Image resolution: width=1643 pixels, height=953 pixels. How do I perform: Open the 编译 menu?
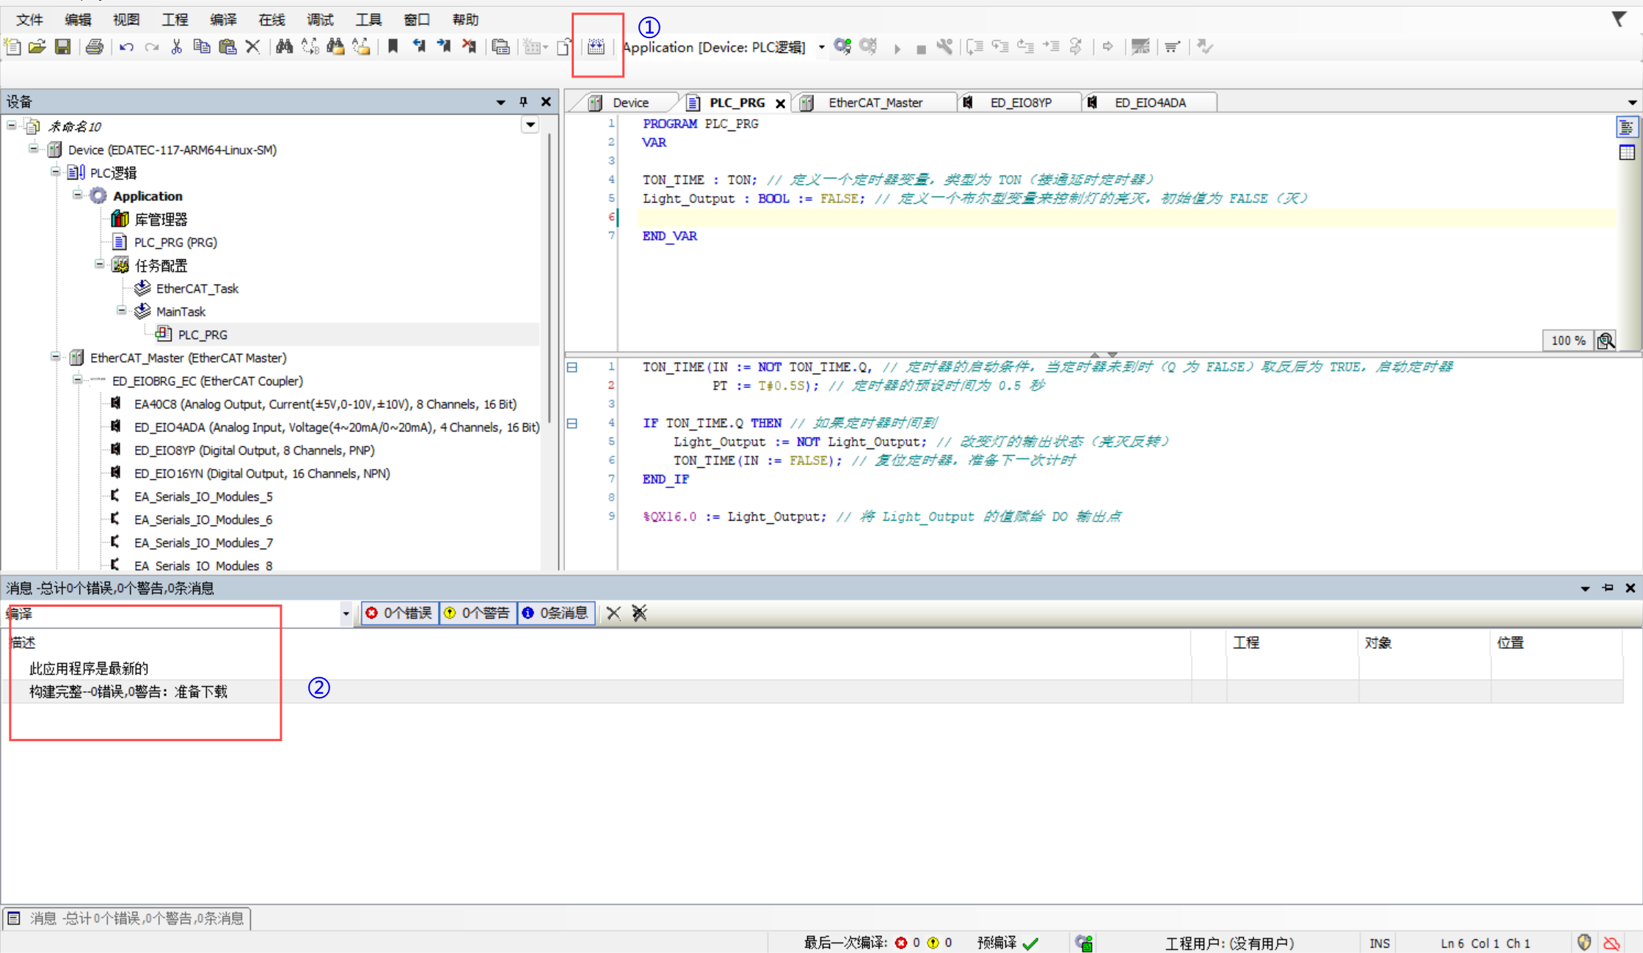point(223,20)
